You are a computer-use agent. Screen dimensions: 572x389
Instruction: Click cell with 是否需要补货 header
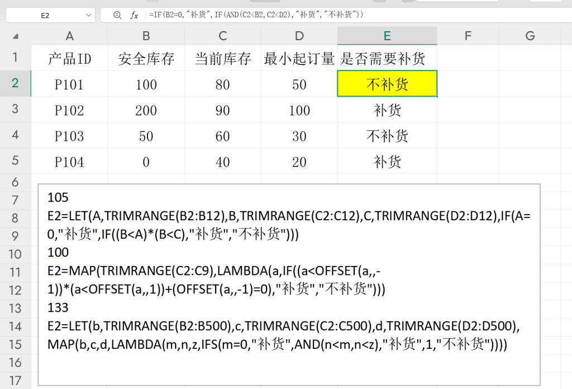click(387, 58)
